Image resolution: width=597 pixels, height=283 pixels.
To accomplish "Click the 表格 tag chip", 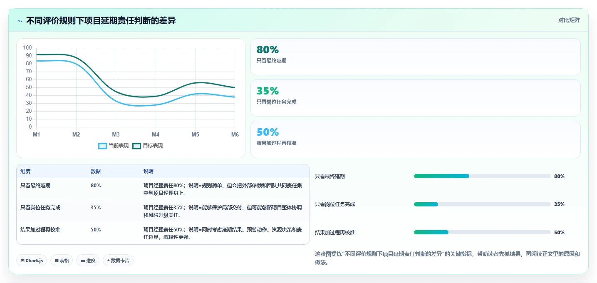I will point(62,261).
